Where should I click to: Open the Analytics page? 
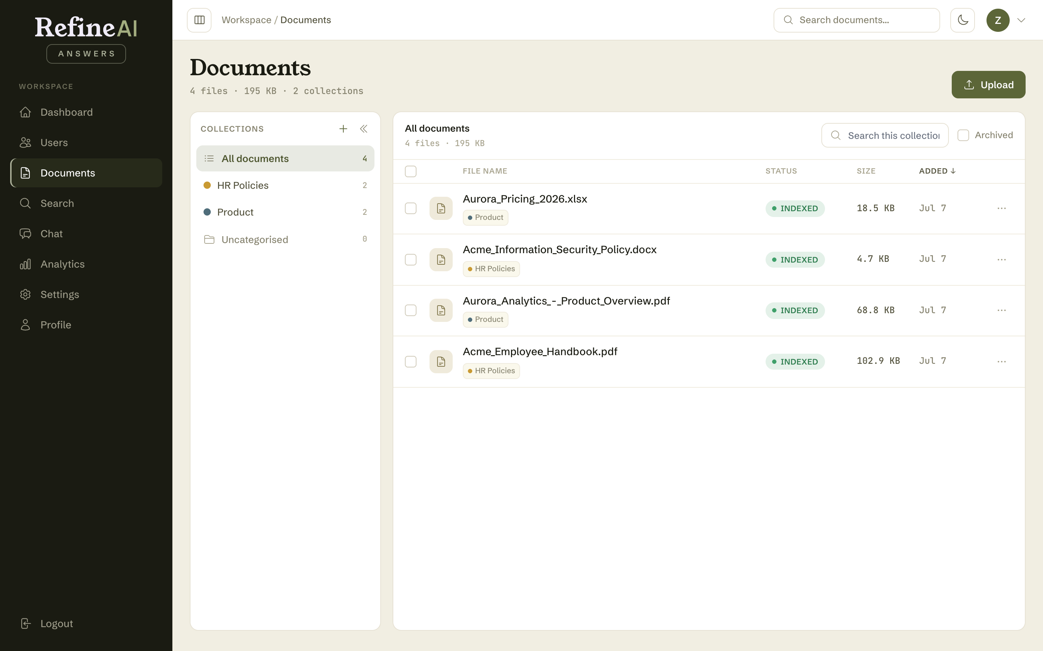coord(86,264)
